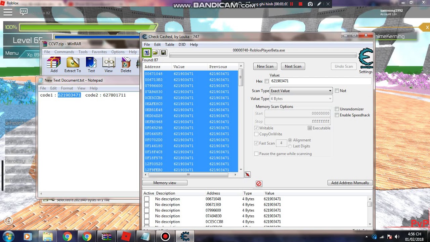This screenshot has height=242, width=430.
Task: Click the volume speaker tray icon
Action: (x=397, y=237)
